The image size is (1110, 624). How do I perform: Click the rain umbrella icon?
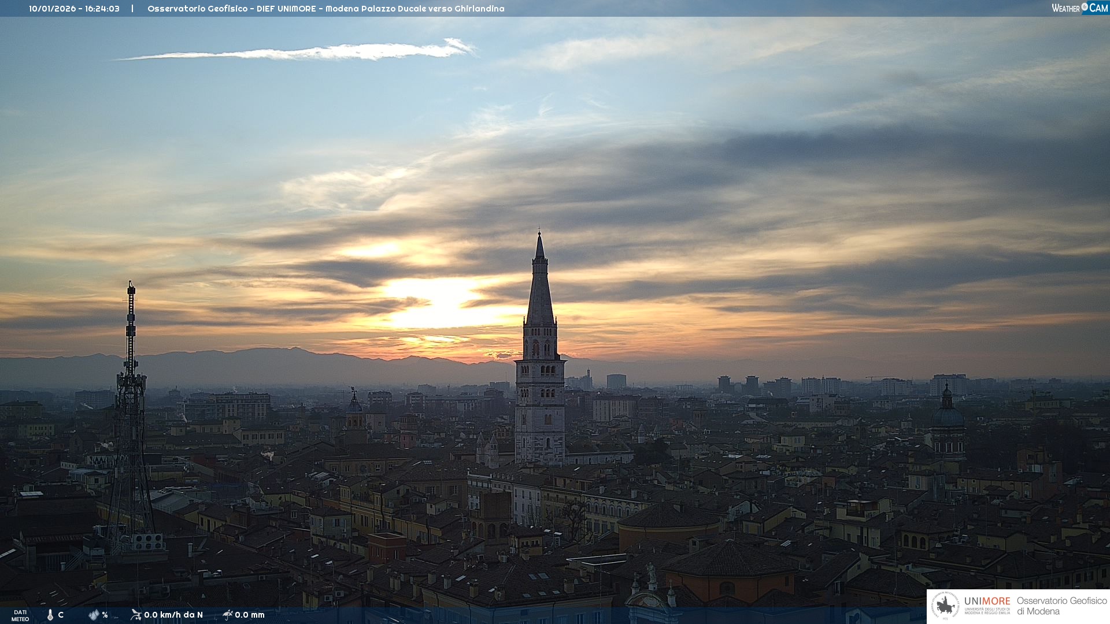coord(227,615)
